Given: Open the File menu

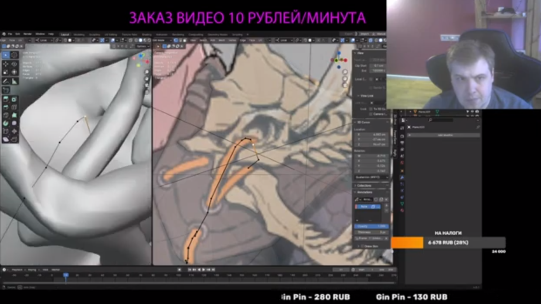Looking at the screenshot, I should click(10, 34).
